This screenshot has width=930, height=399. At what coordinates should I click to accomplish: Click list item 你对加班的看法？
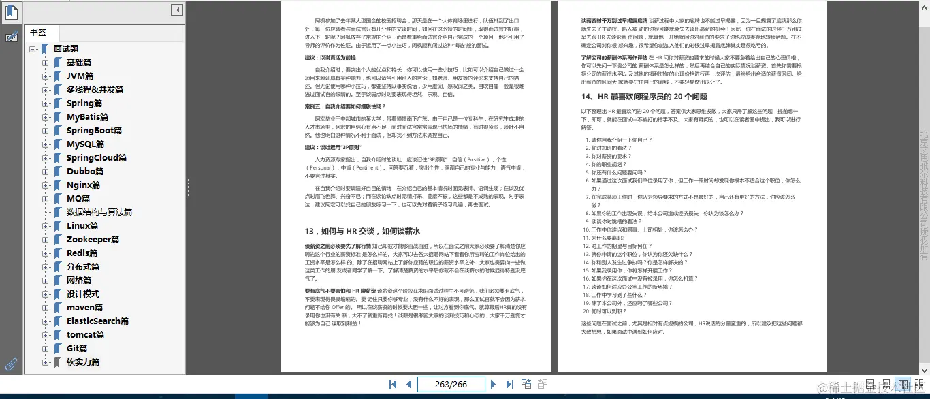(611, 148)
